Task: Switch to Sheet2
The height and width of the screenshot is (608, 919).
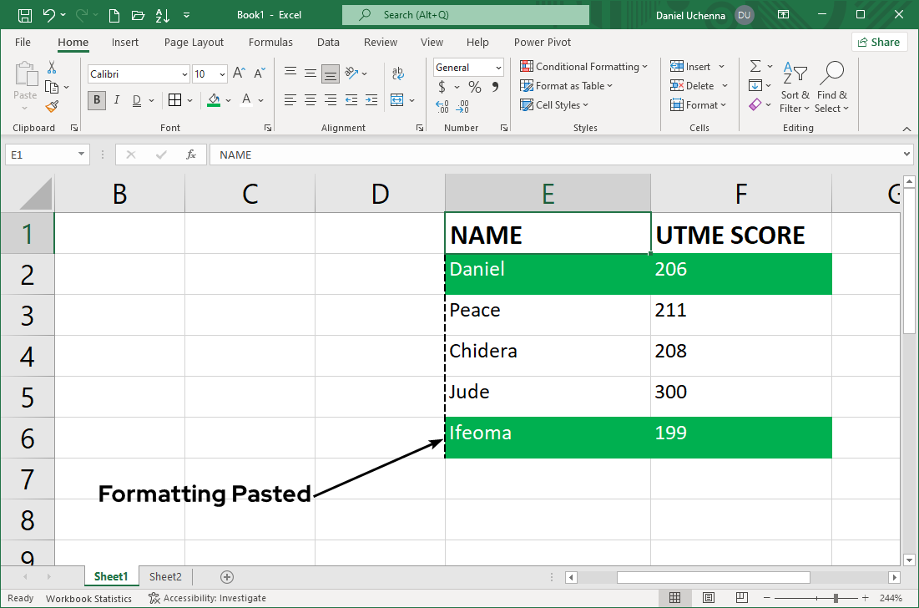Action: pos(164,576)
